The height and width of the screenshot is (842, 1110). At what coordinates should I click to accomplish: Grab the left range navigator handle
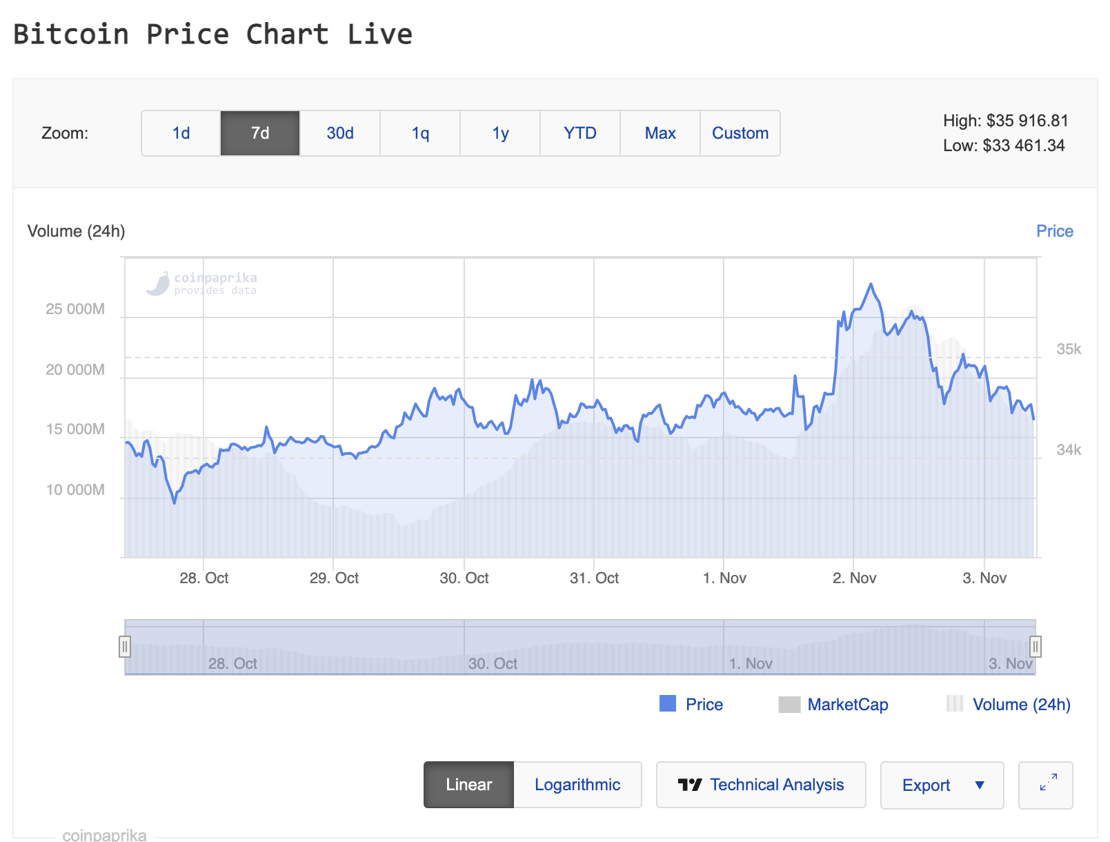coord(125,647)
